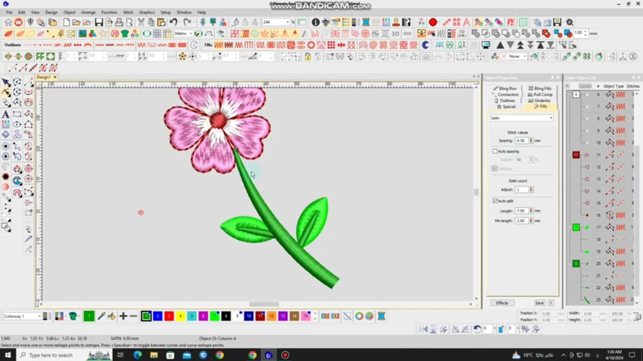Save the design with the floppy disk icon
Image resolution: width=643 pixels, height=361 pixels.
coord(98,22)
